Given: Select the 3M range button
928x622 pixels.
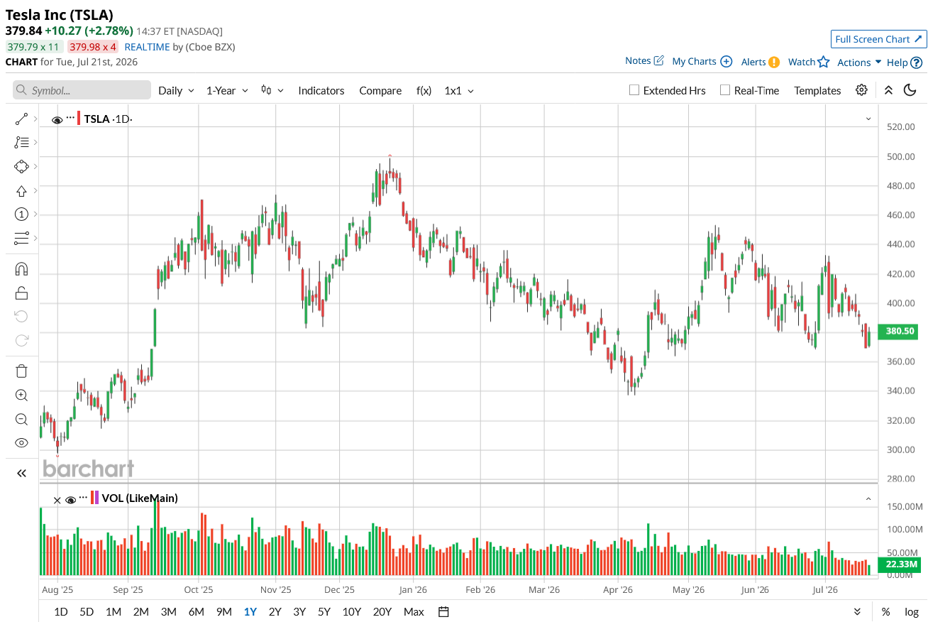Looking at the screenshot, I should 168,611.
